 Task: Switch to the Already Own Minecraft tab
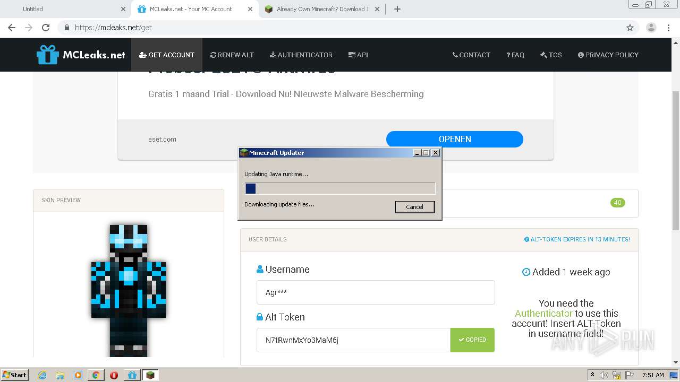tap(322, 9)
